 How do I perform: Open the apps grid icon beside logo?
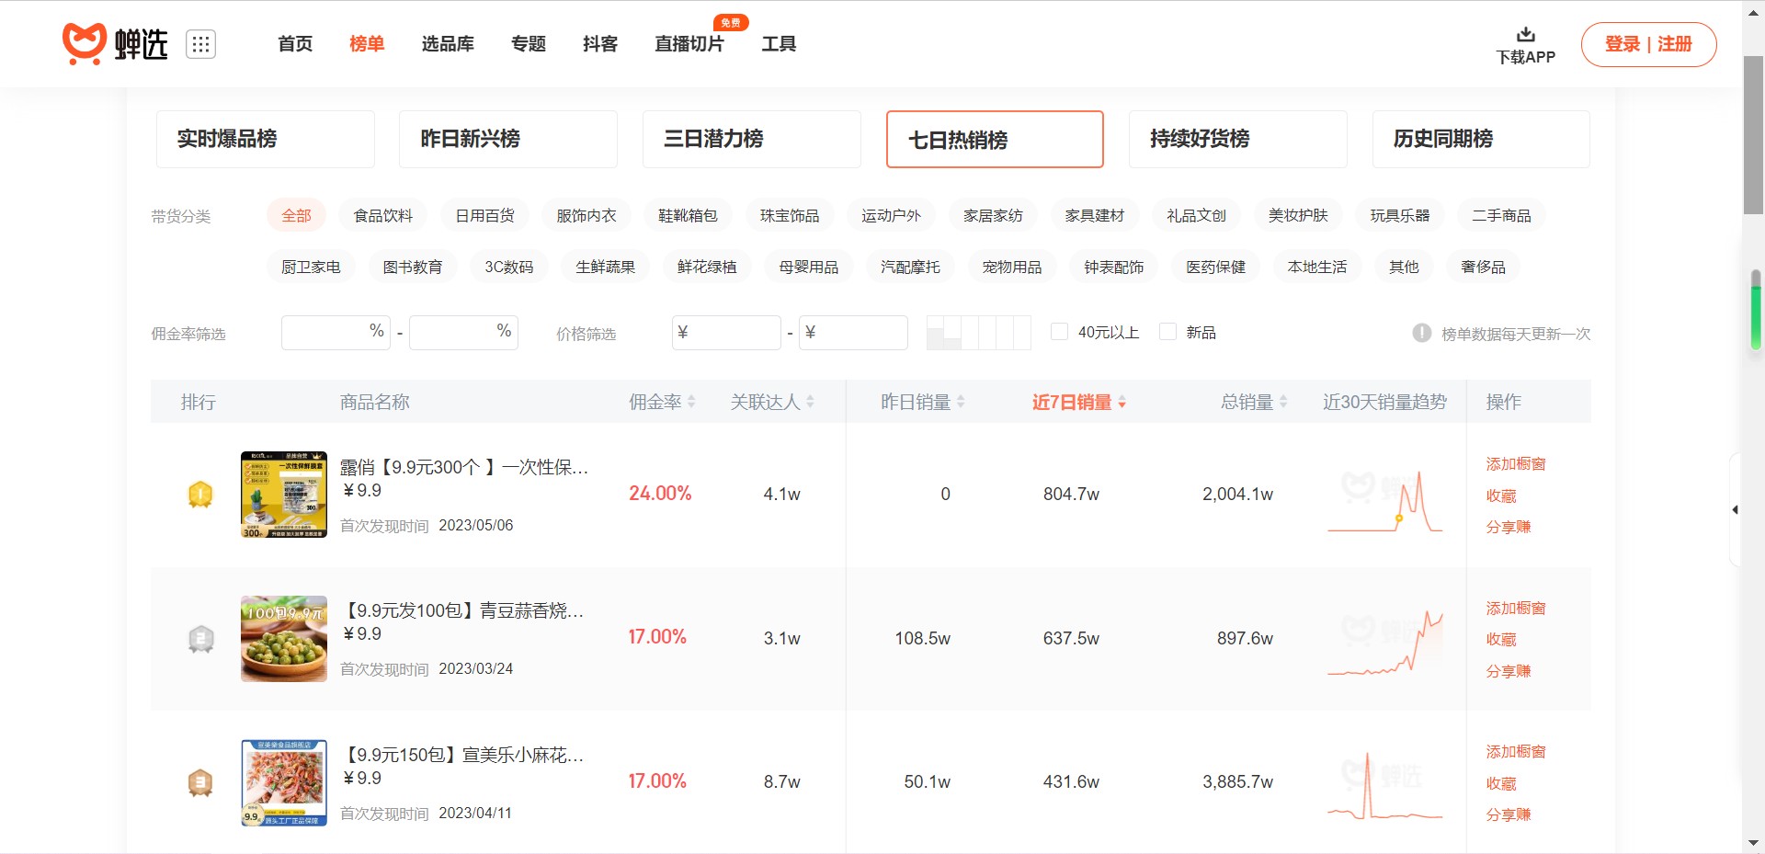tap(201, 43)
